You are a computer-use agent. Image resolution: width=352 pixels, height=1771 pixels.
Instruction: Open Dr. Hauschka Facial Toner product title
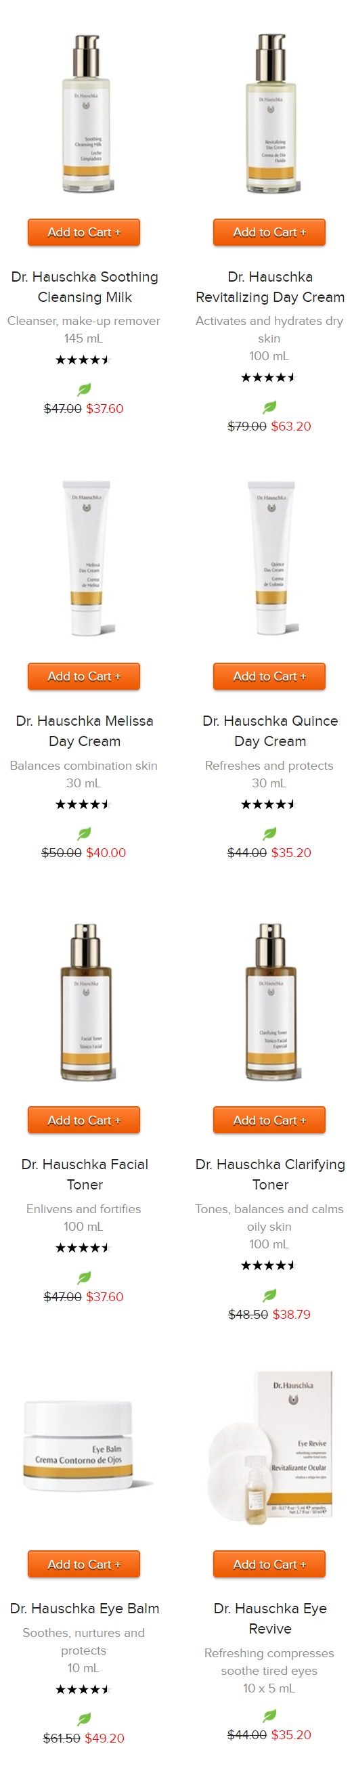click(x=85, y=1175)
